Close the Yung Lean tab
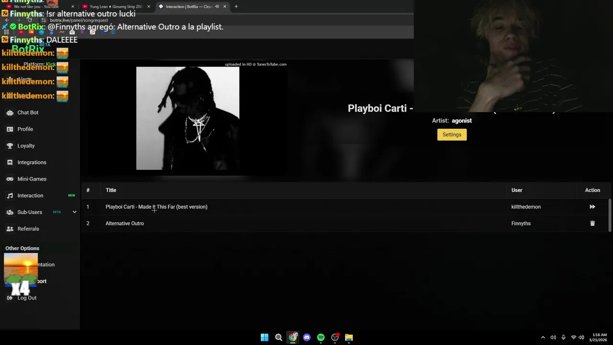613x345 pixels. click(x=148, y=7)
